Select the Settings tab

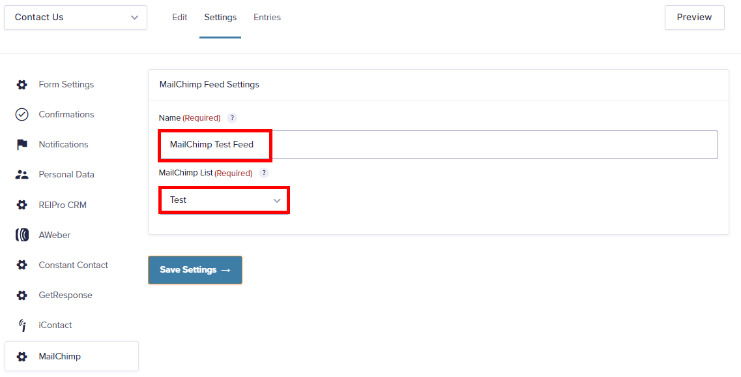tap(220, 18)
